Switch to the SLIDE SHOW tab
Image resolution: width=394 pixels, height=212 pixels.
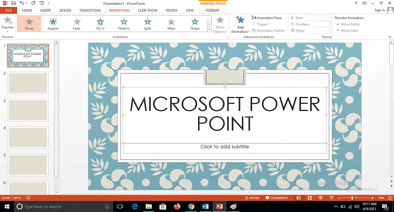tap(148, 11)
